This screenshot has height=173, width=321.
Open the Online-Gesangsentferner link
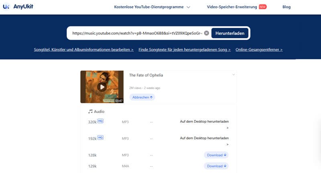(x=259, y=50)
